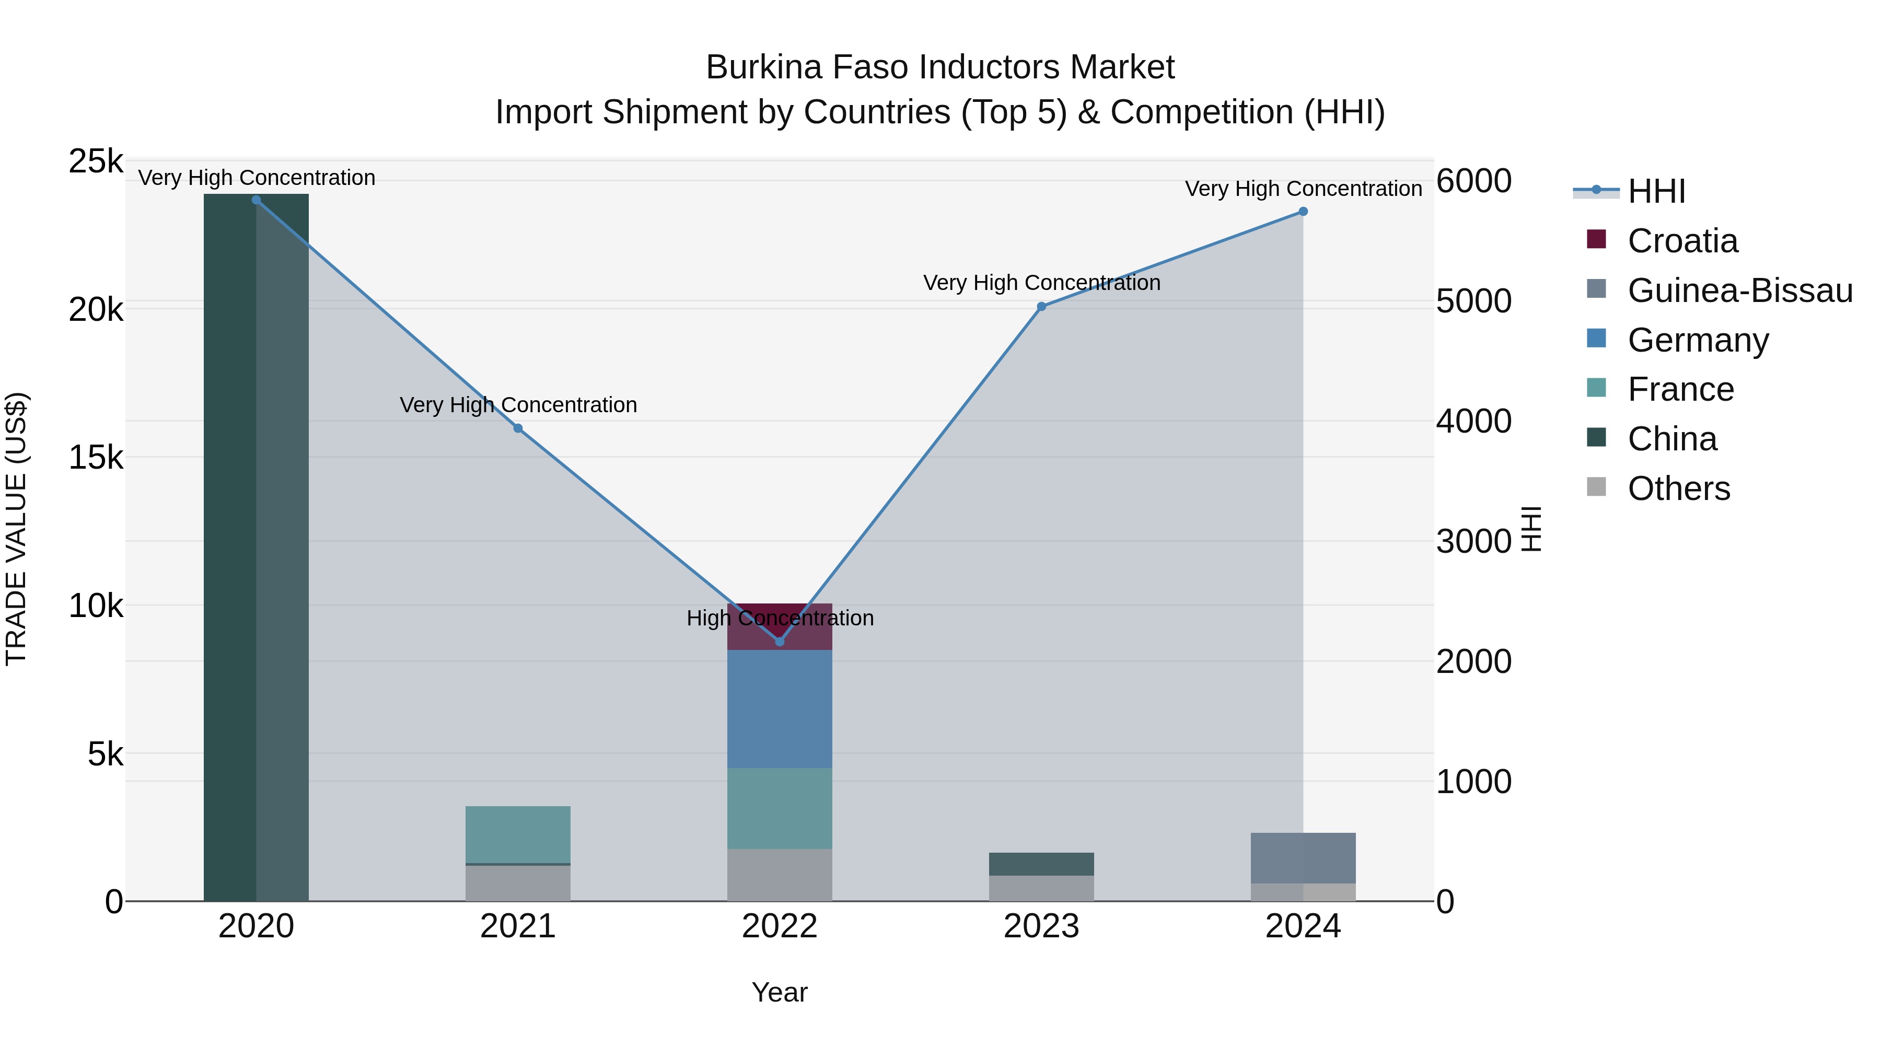The image size is (1881, 1058).
Task: Click the 5k left axis tick label
Action: [x=105, y=754]
